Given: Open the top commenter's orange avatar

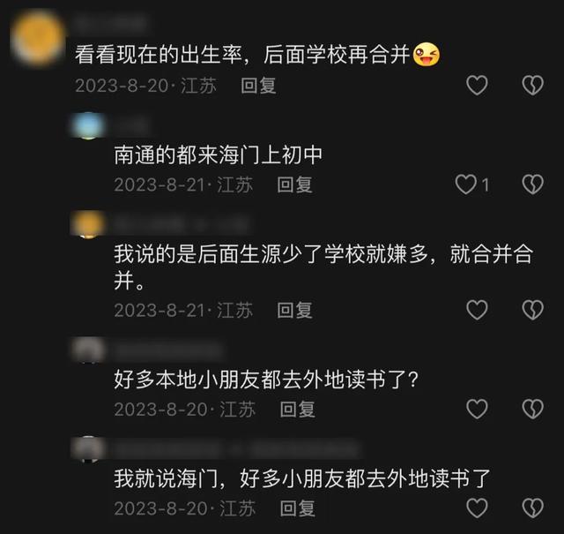Looking at the screenshot, I should click(38, 39).
